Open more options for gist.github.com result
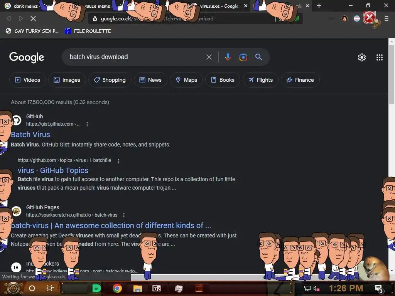 coord(87,124)
